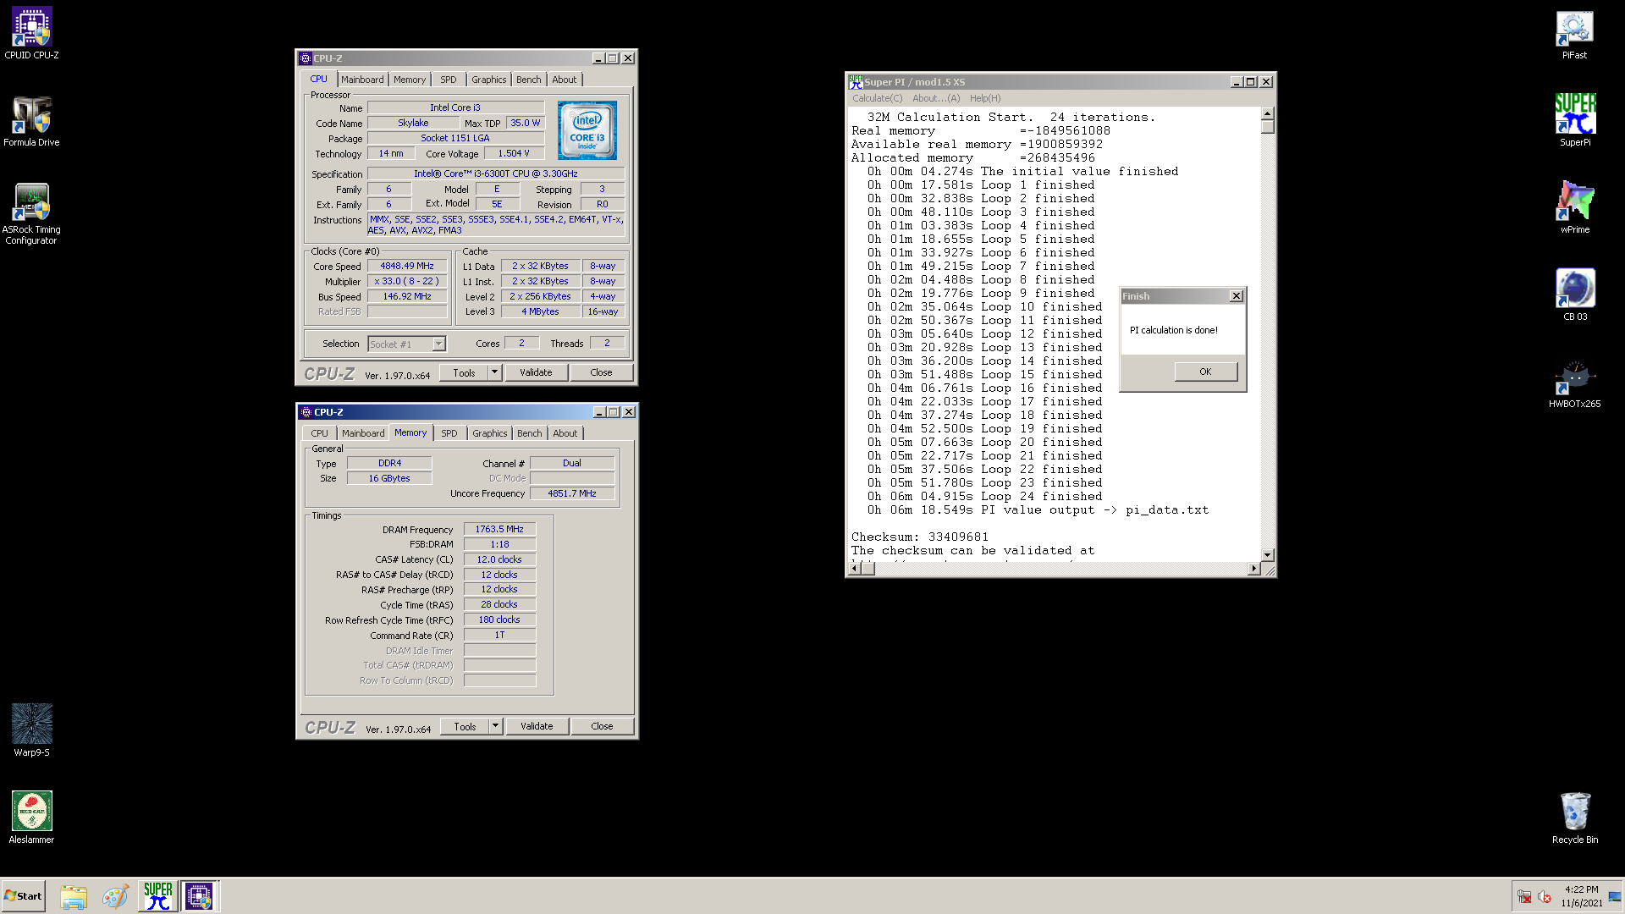The height and width of the screenshot is (914, 1625).
Task: Click the Uncore Frequency 4851.7 MHz field
Action: pyautogui.click(x=572, y=493)
